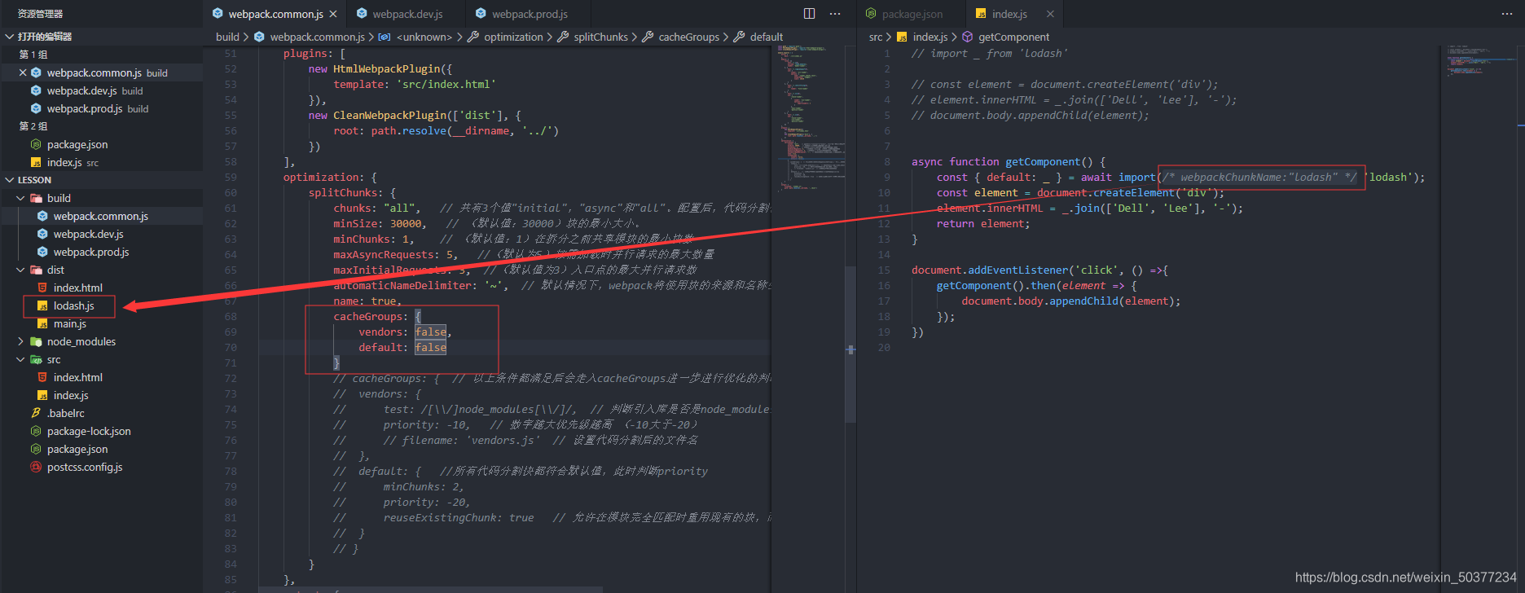Click the optimization property icon in breadcrumb

[x=473, y=37]
